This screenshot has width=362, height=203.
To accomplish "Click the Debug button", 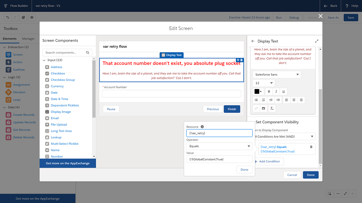I will tap(294, 17).
